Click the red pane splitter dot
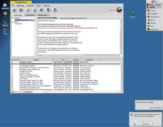Viewport: 163px width, 127px height. [67, 58]
